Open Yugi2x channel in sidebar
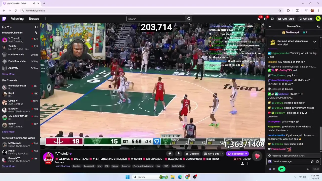 (20, 48)
